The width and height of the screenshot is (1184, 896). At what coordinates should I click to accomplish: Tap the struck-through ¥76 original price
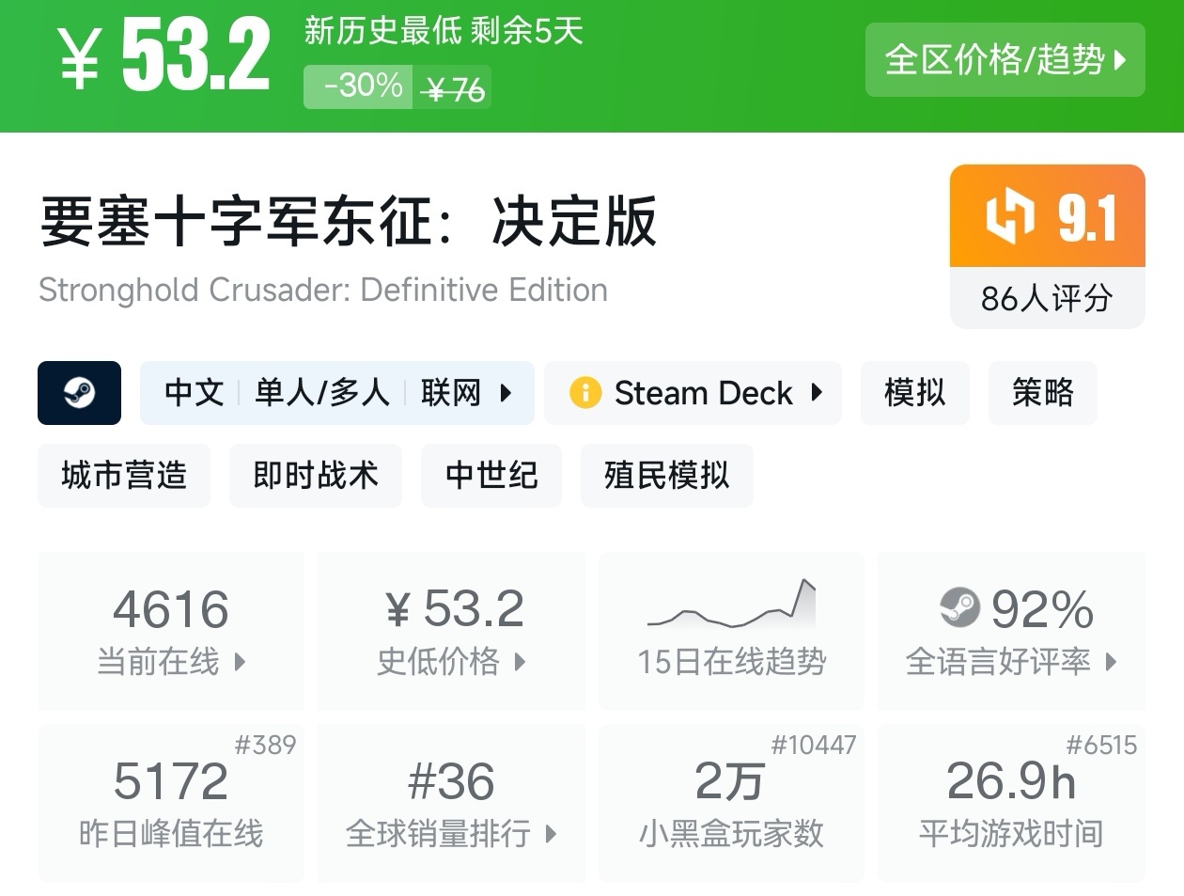click(x=454, y=89)
